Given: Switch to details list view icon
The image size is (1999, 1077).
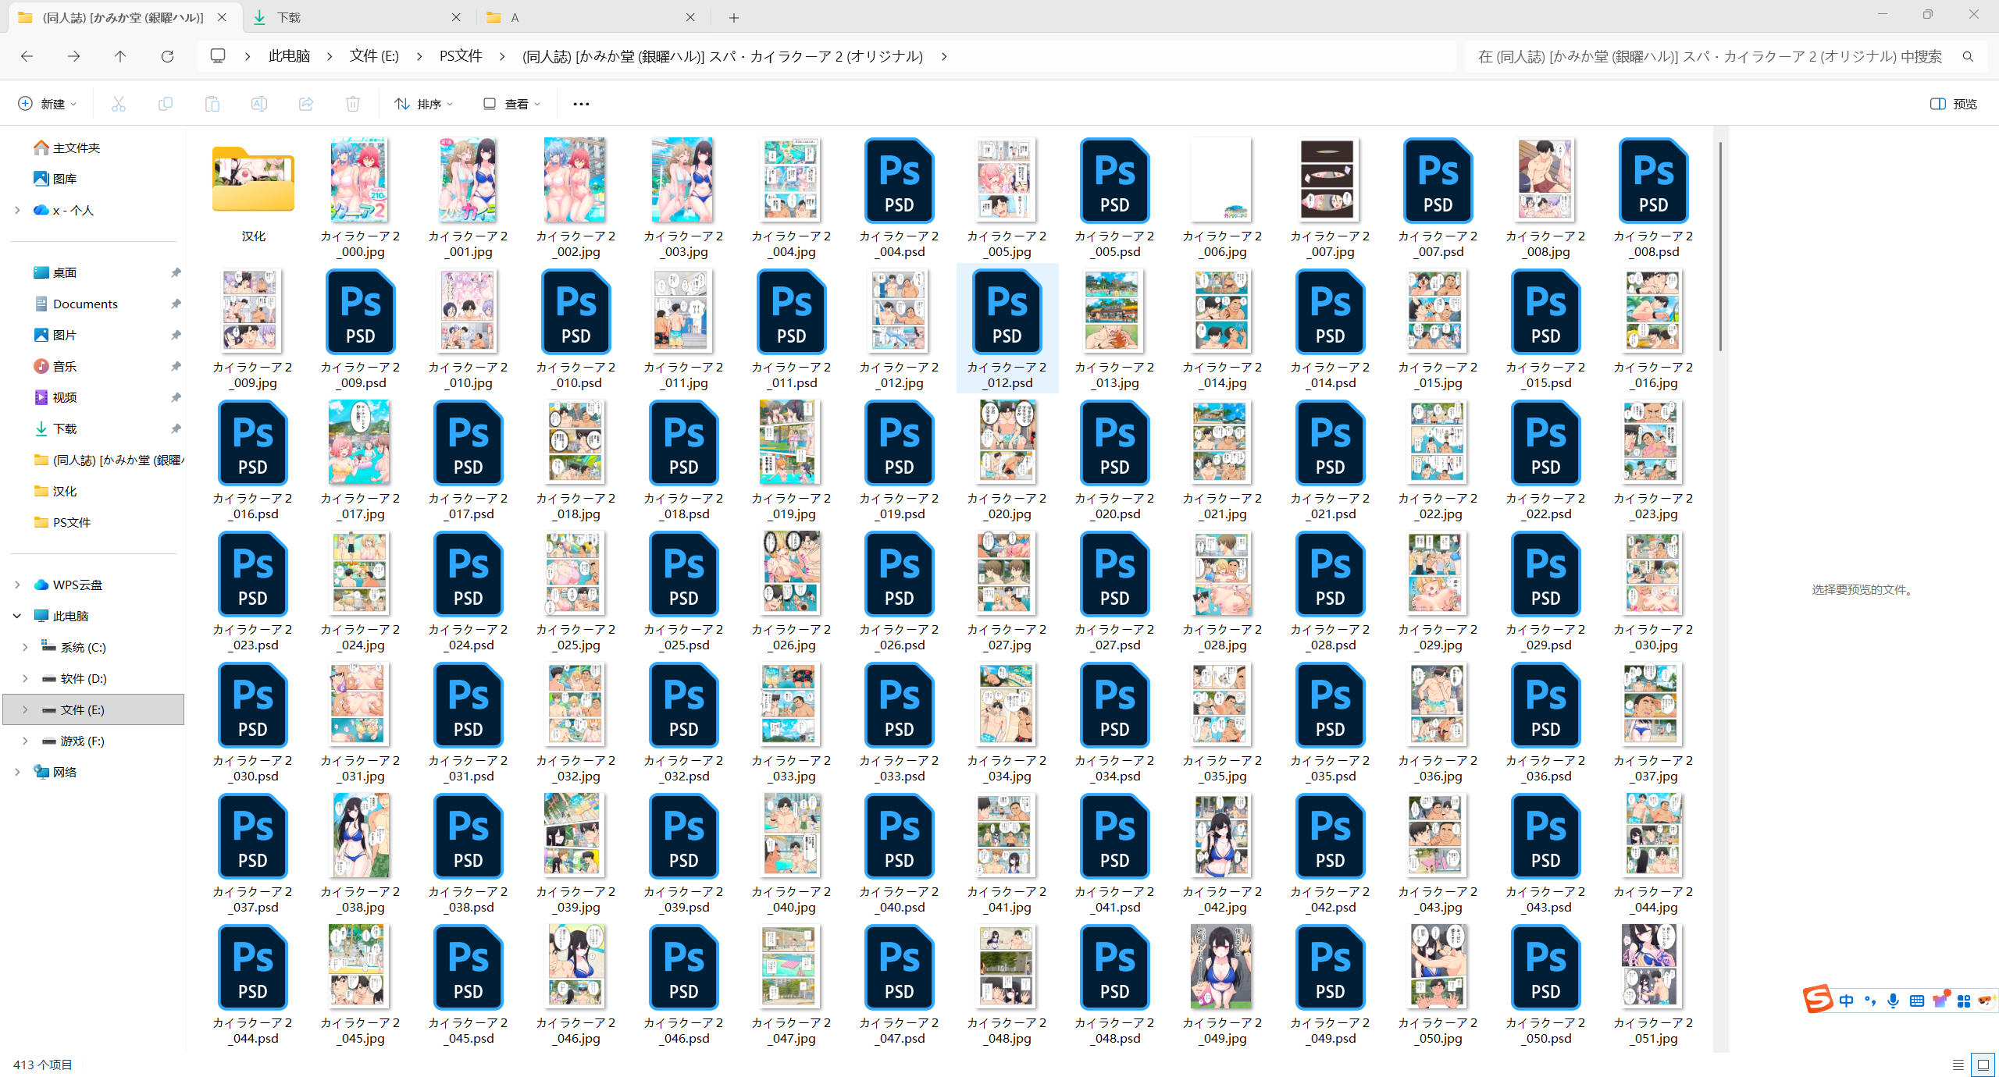Looking at the screenshot, I should tap(1958, 1065).
